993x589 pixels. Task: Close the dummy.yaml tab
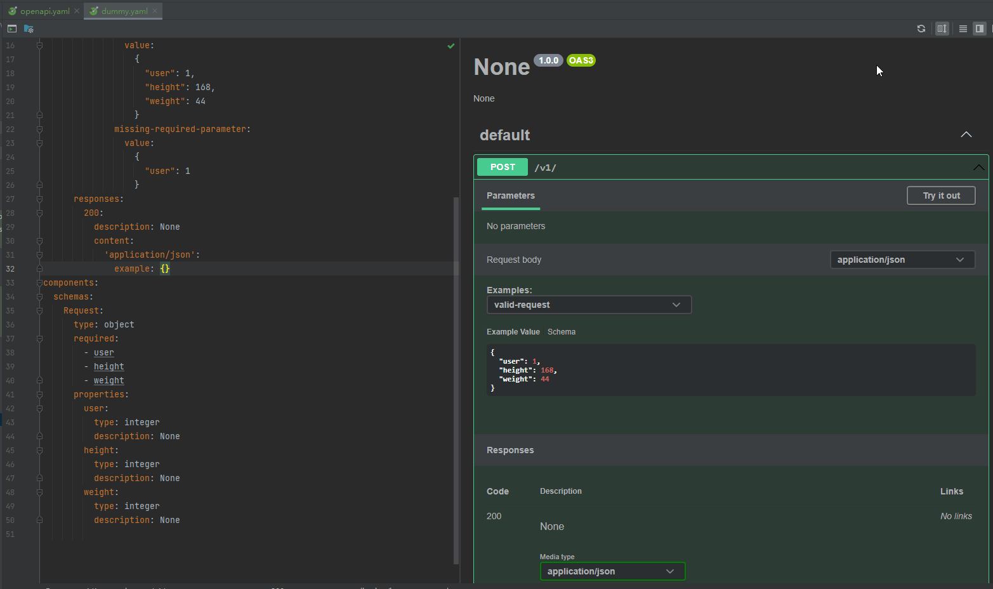(x=155, y=11)
